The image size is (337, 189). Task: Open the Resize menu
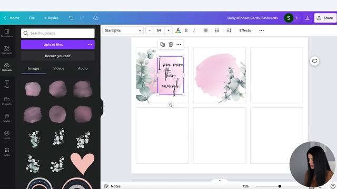[x=52, y=18]
